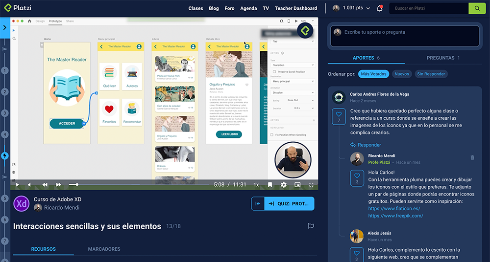Delete Ricardo Mendi's reply with trash icon

pyautogui.click(x=472, y=157)
